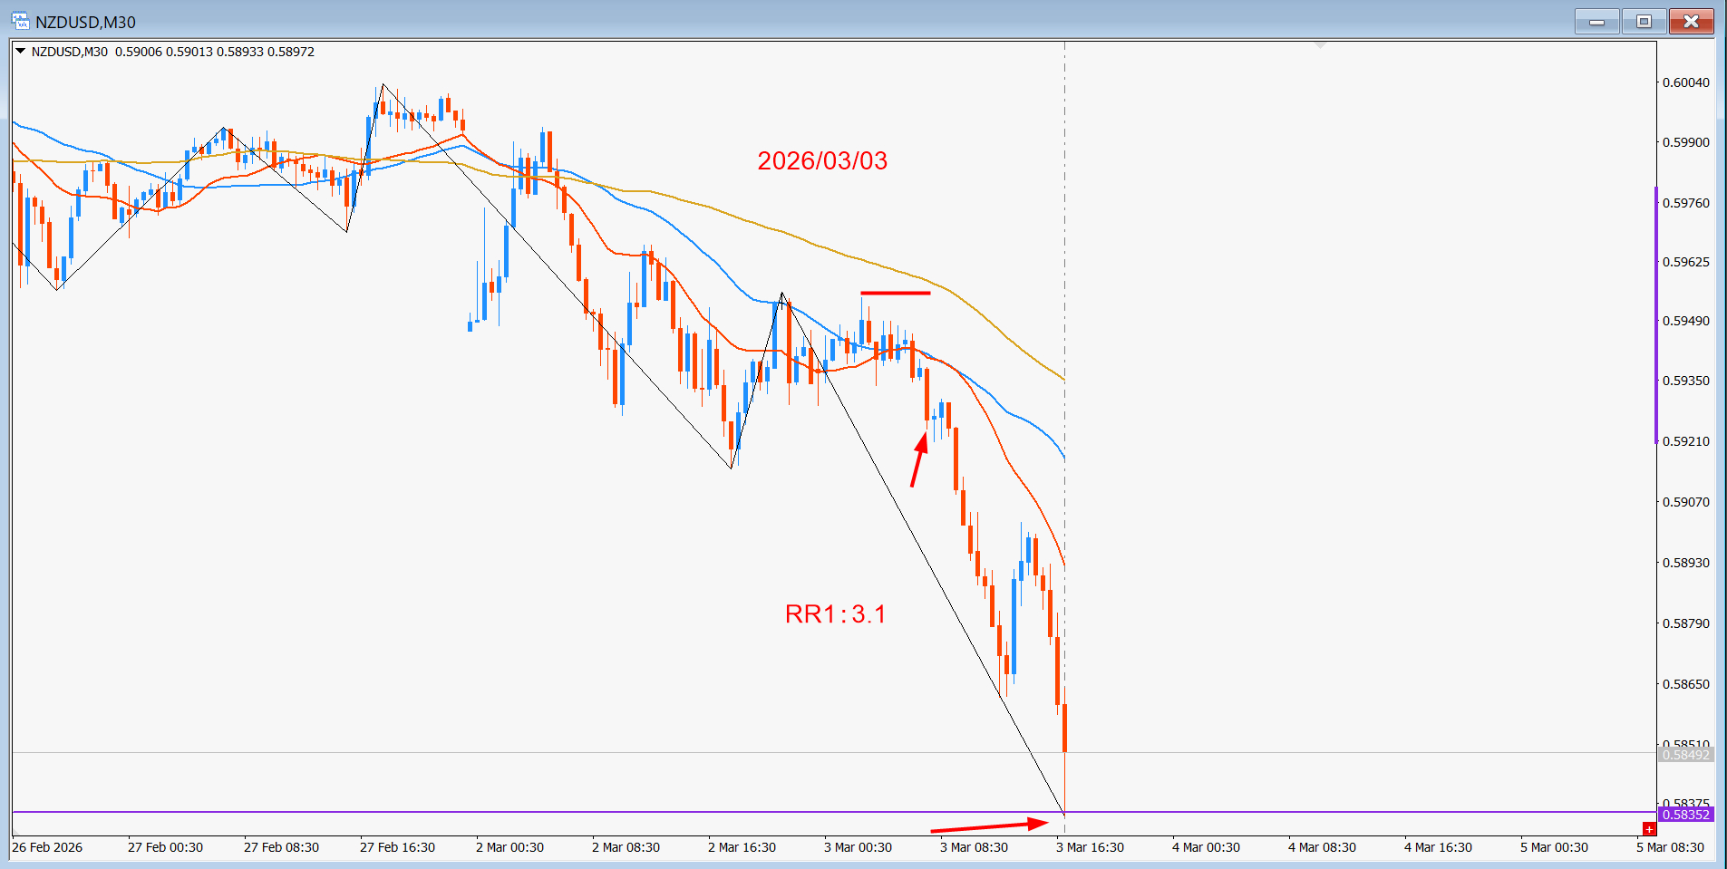This screenshot has height=869, width=1727.
Task: Select the red arrow near purple line
Action: [989, 826]
